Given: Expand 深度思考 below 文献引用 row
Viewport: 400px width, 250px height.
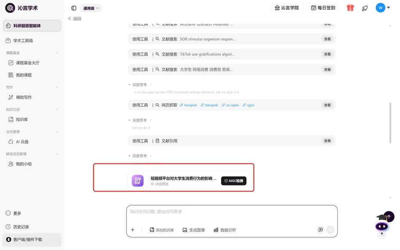Looking at the screenshot, I should (x=140, y=156).
